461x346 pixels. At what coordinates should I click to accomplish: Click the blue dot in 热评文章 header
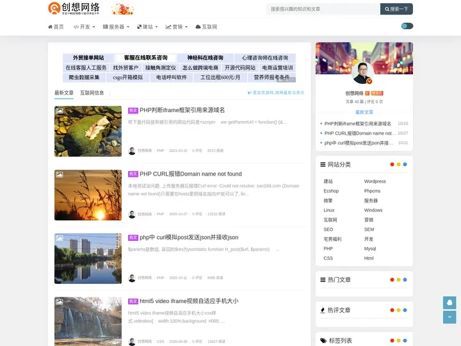[405, 310]
